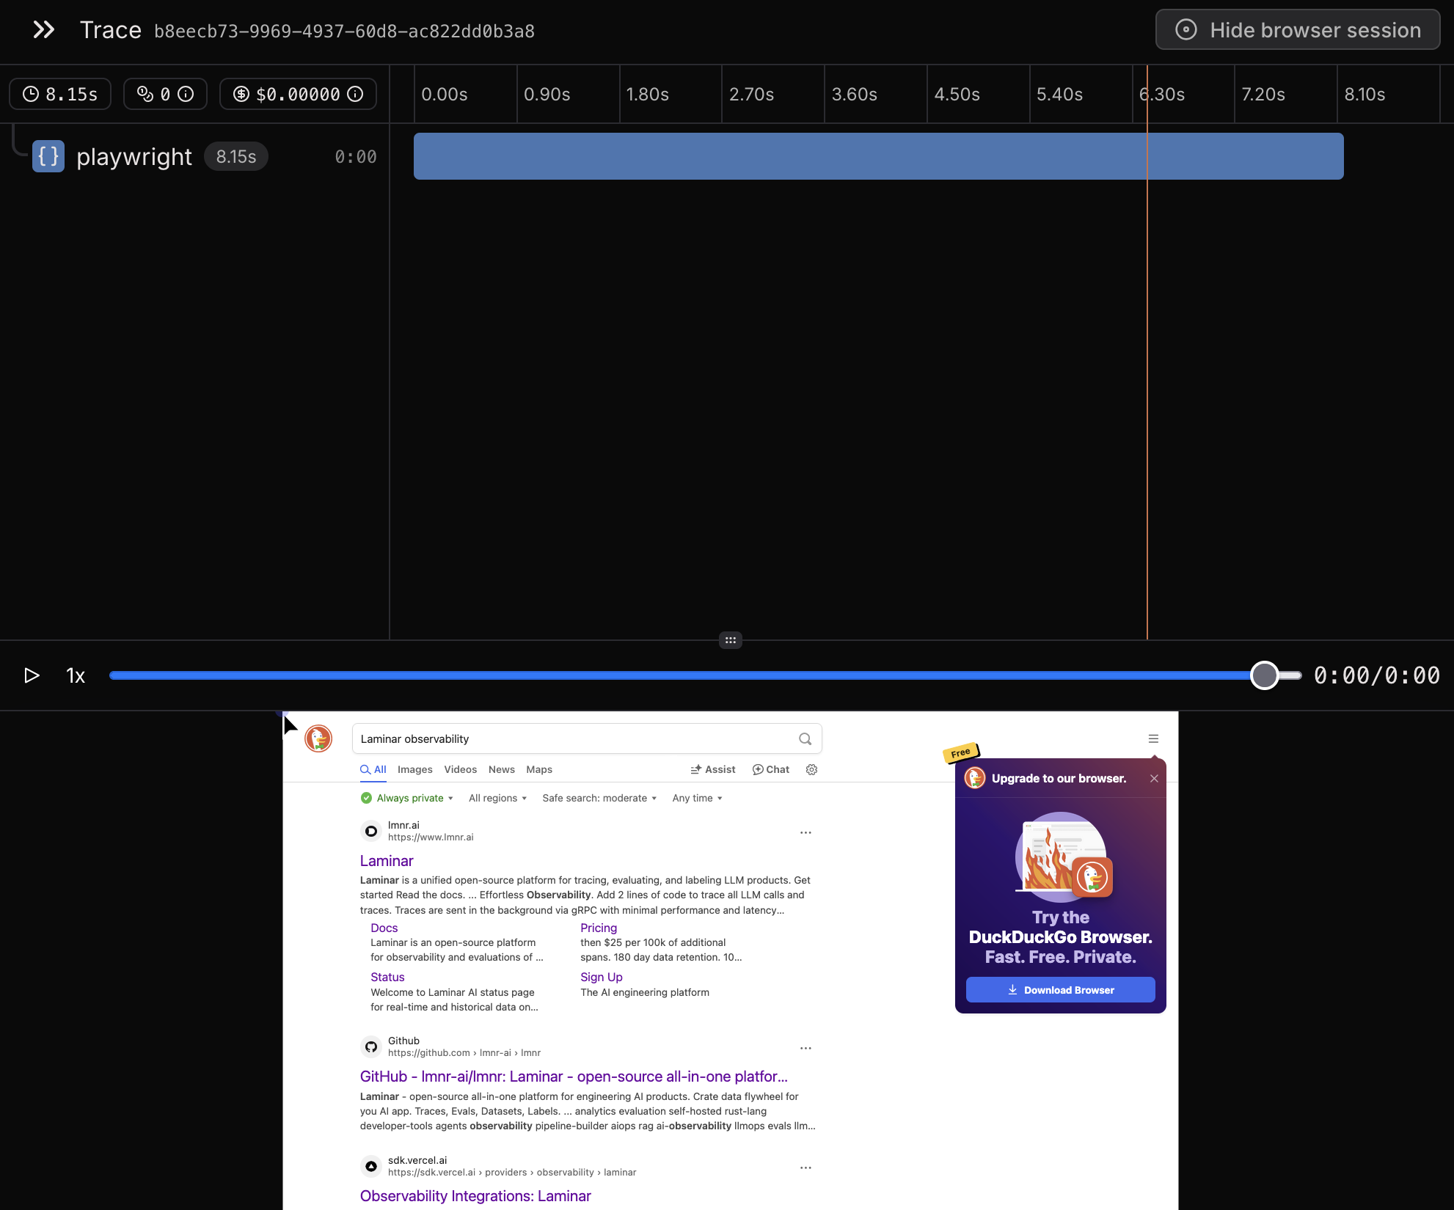Screen dimensions: 1454x1210
Task: Click the Download Browser button
Action: click(1060, 989)
